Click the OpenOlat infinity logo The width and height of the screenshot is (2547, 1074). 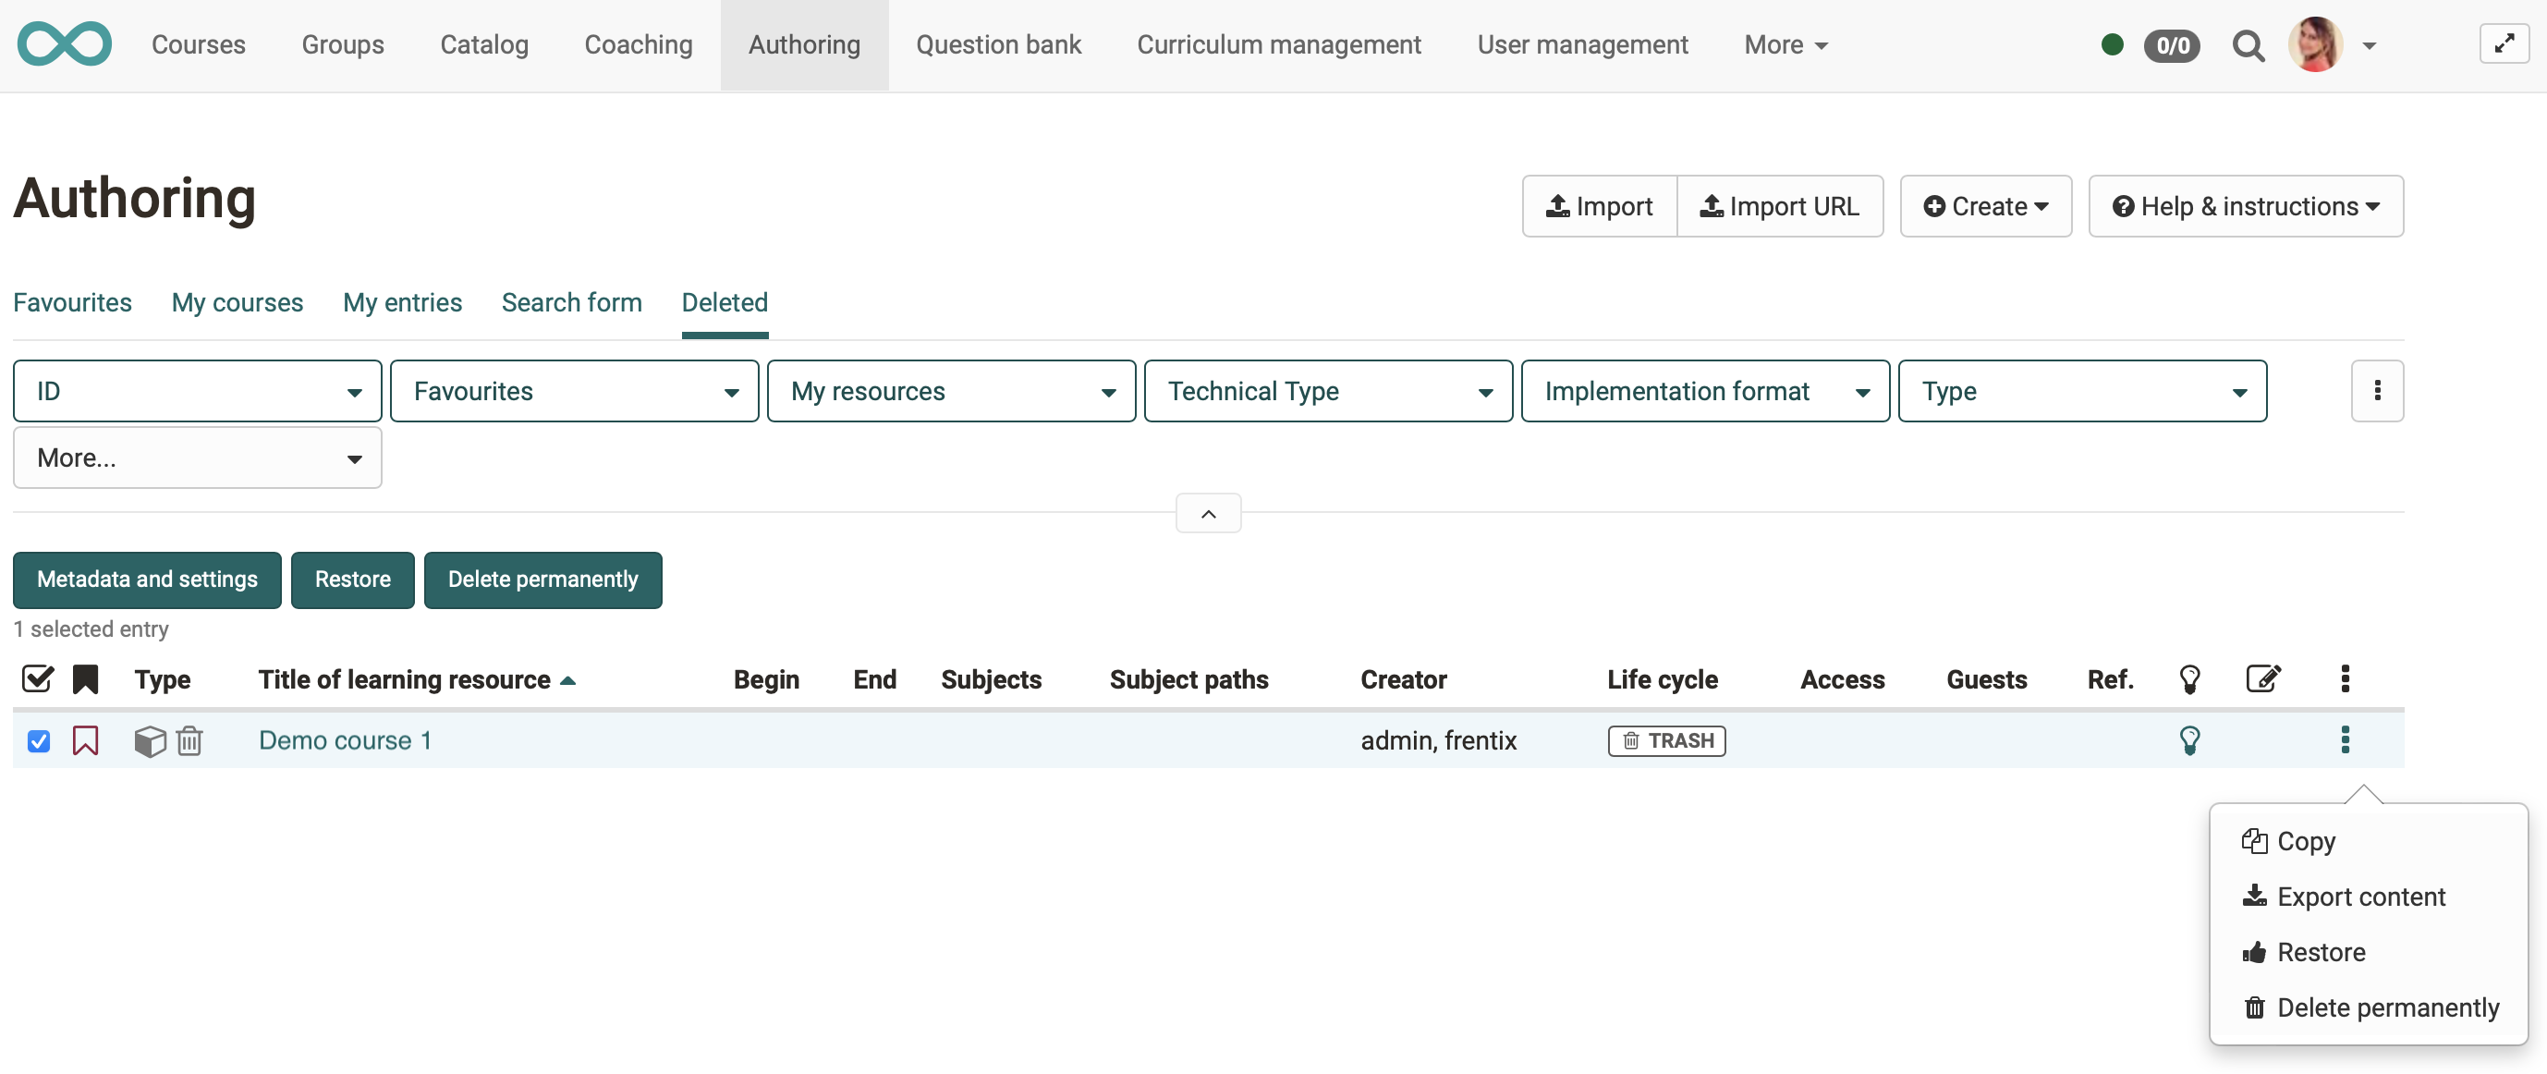point(63,43)
